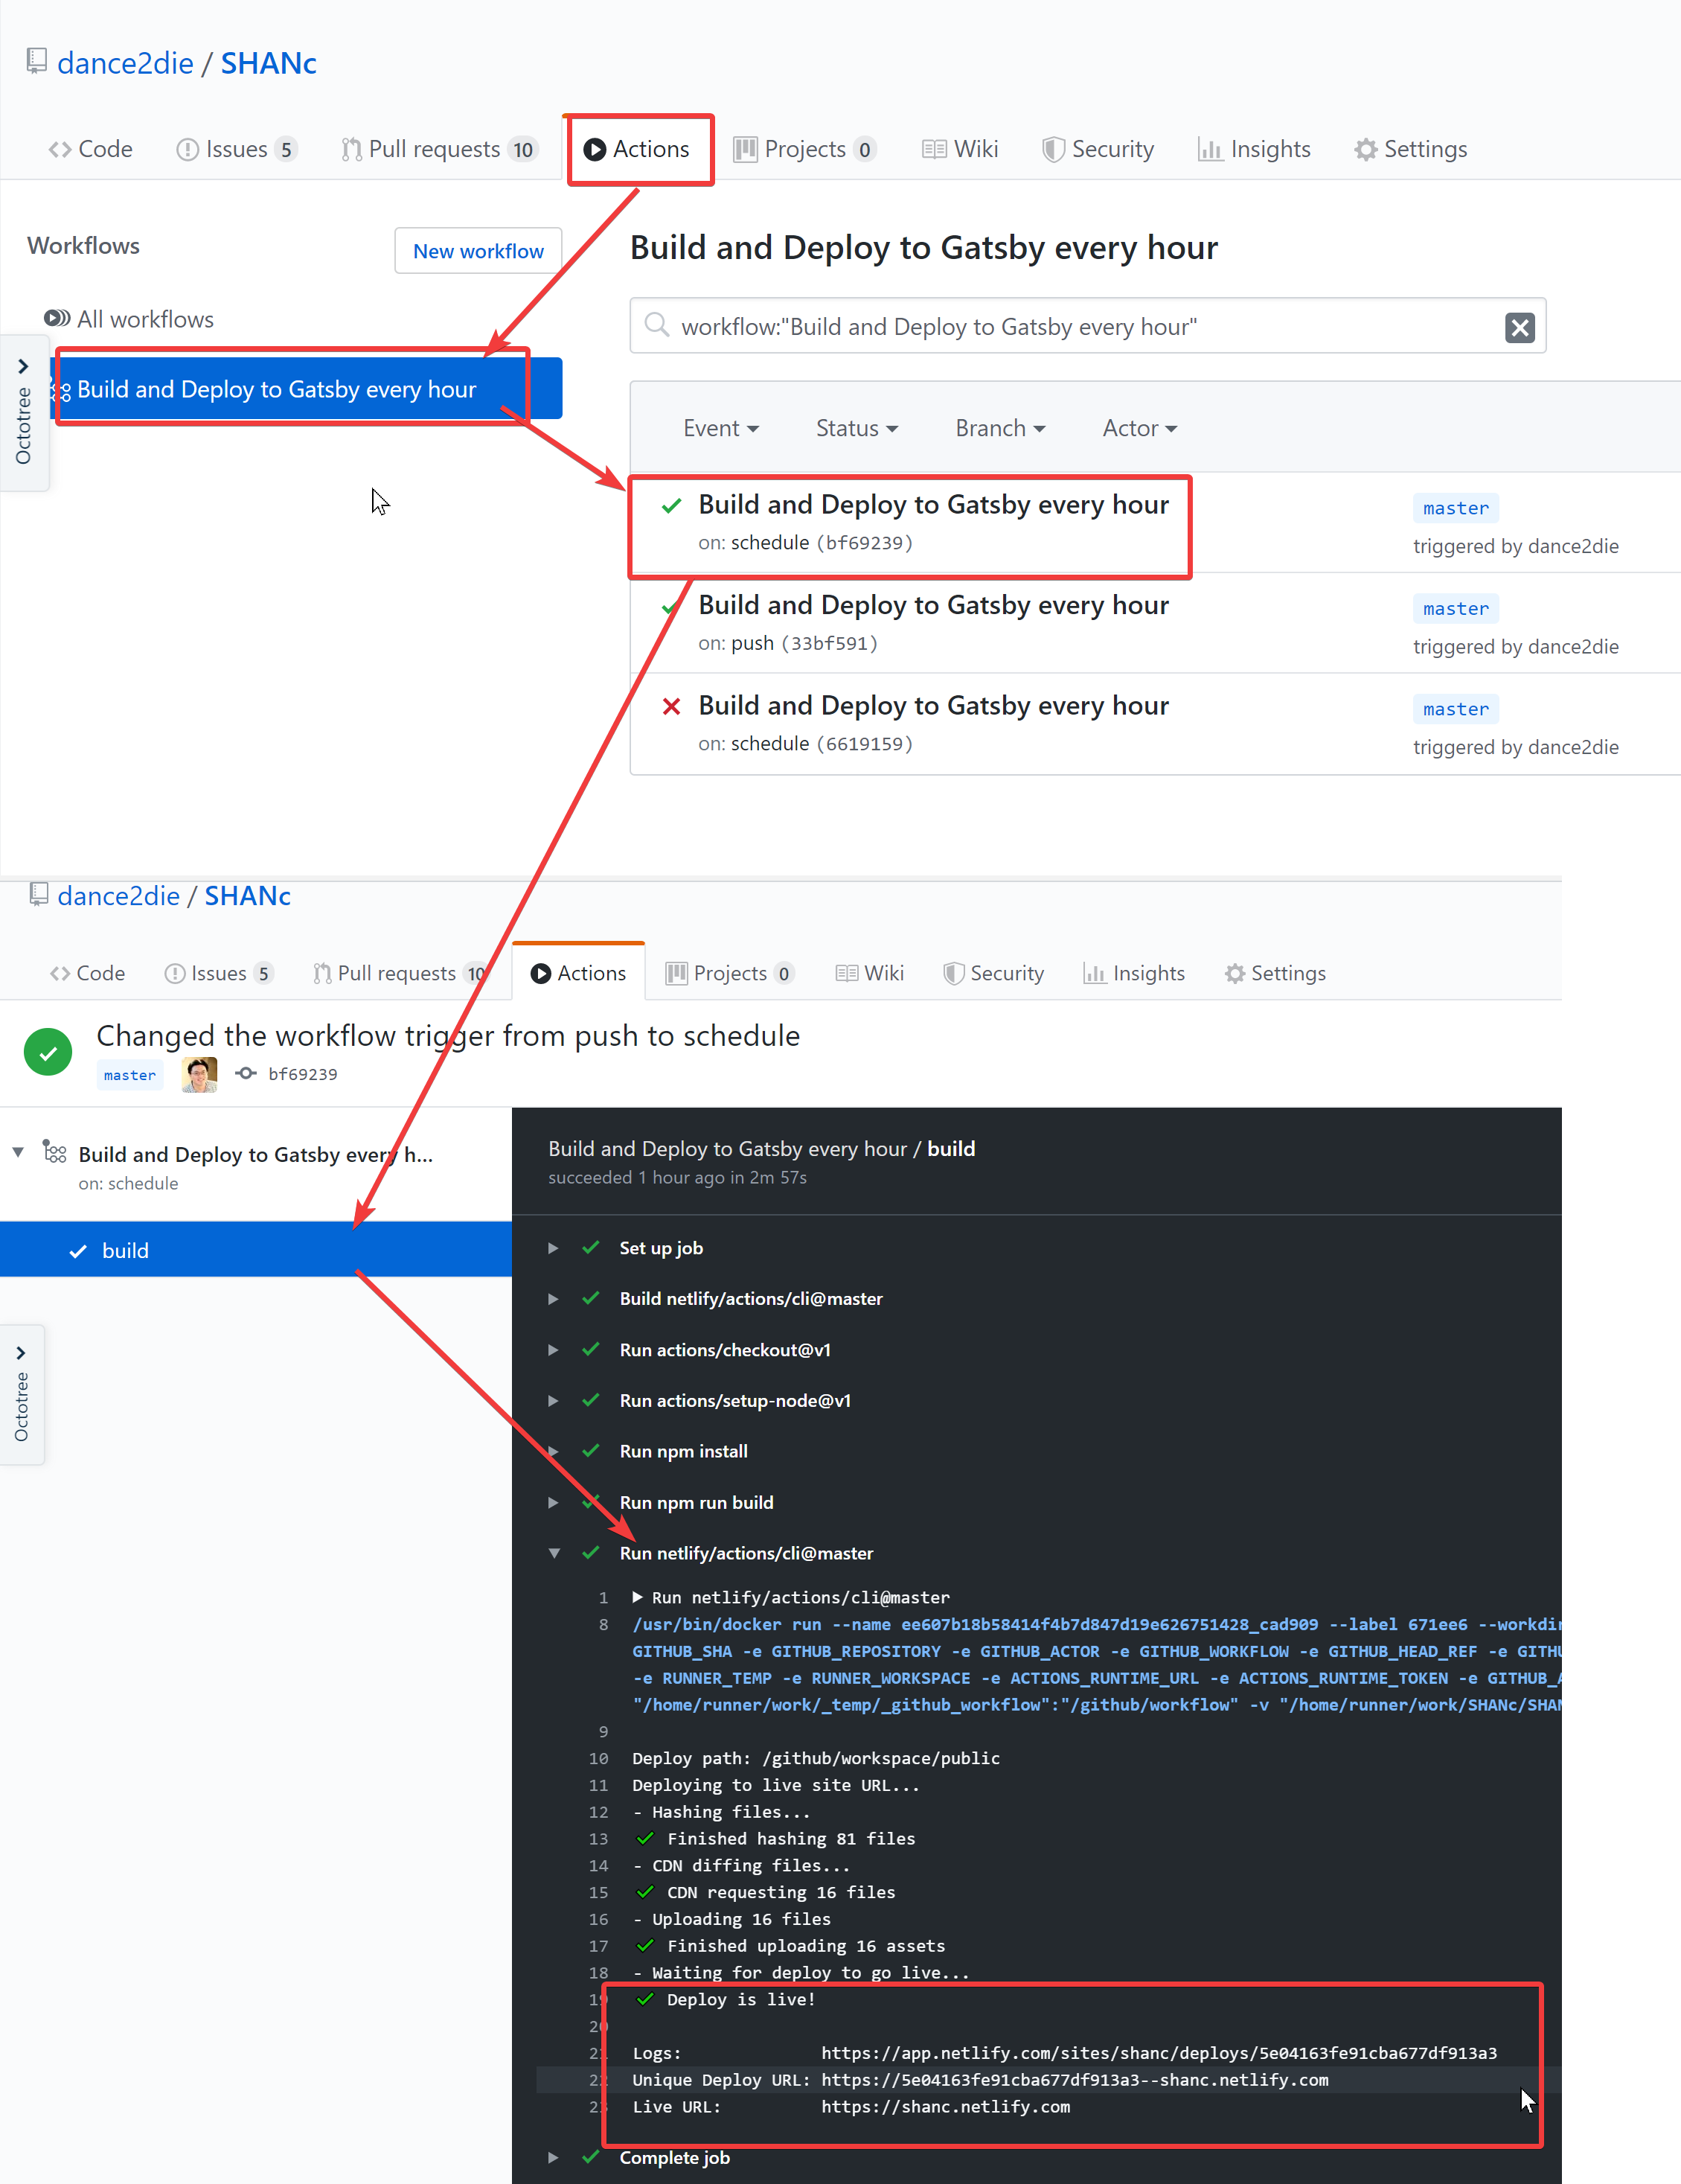Click the repository book icon next to dance2die
This screenshot has height=2184, width=1681.
click(x=37, y=61)
